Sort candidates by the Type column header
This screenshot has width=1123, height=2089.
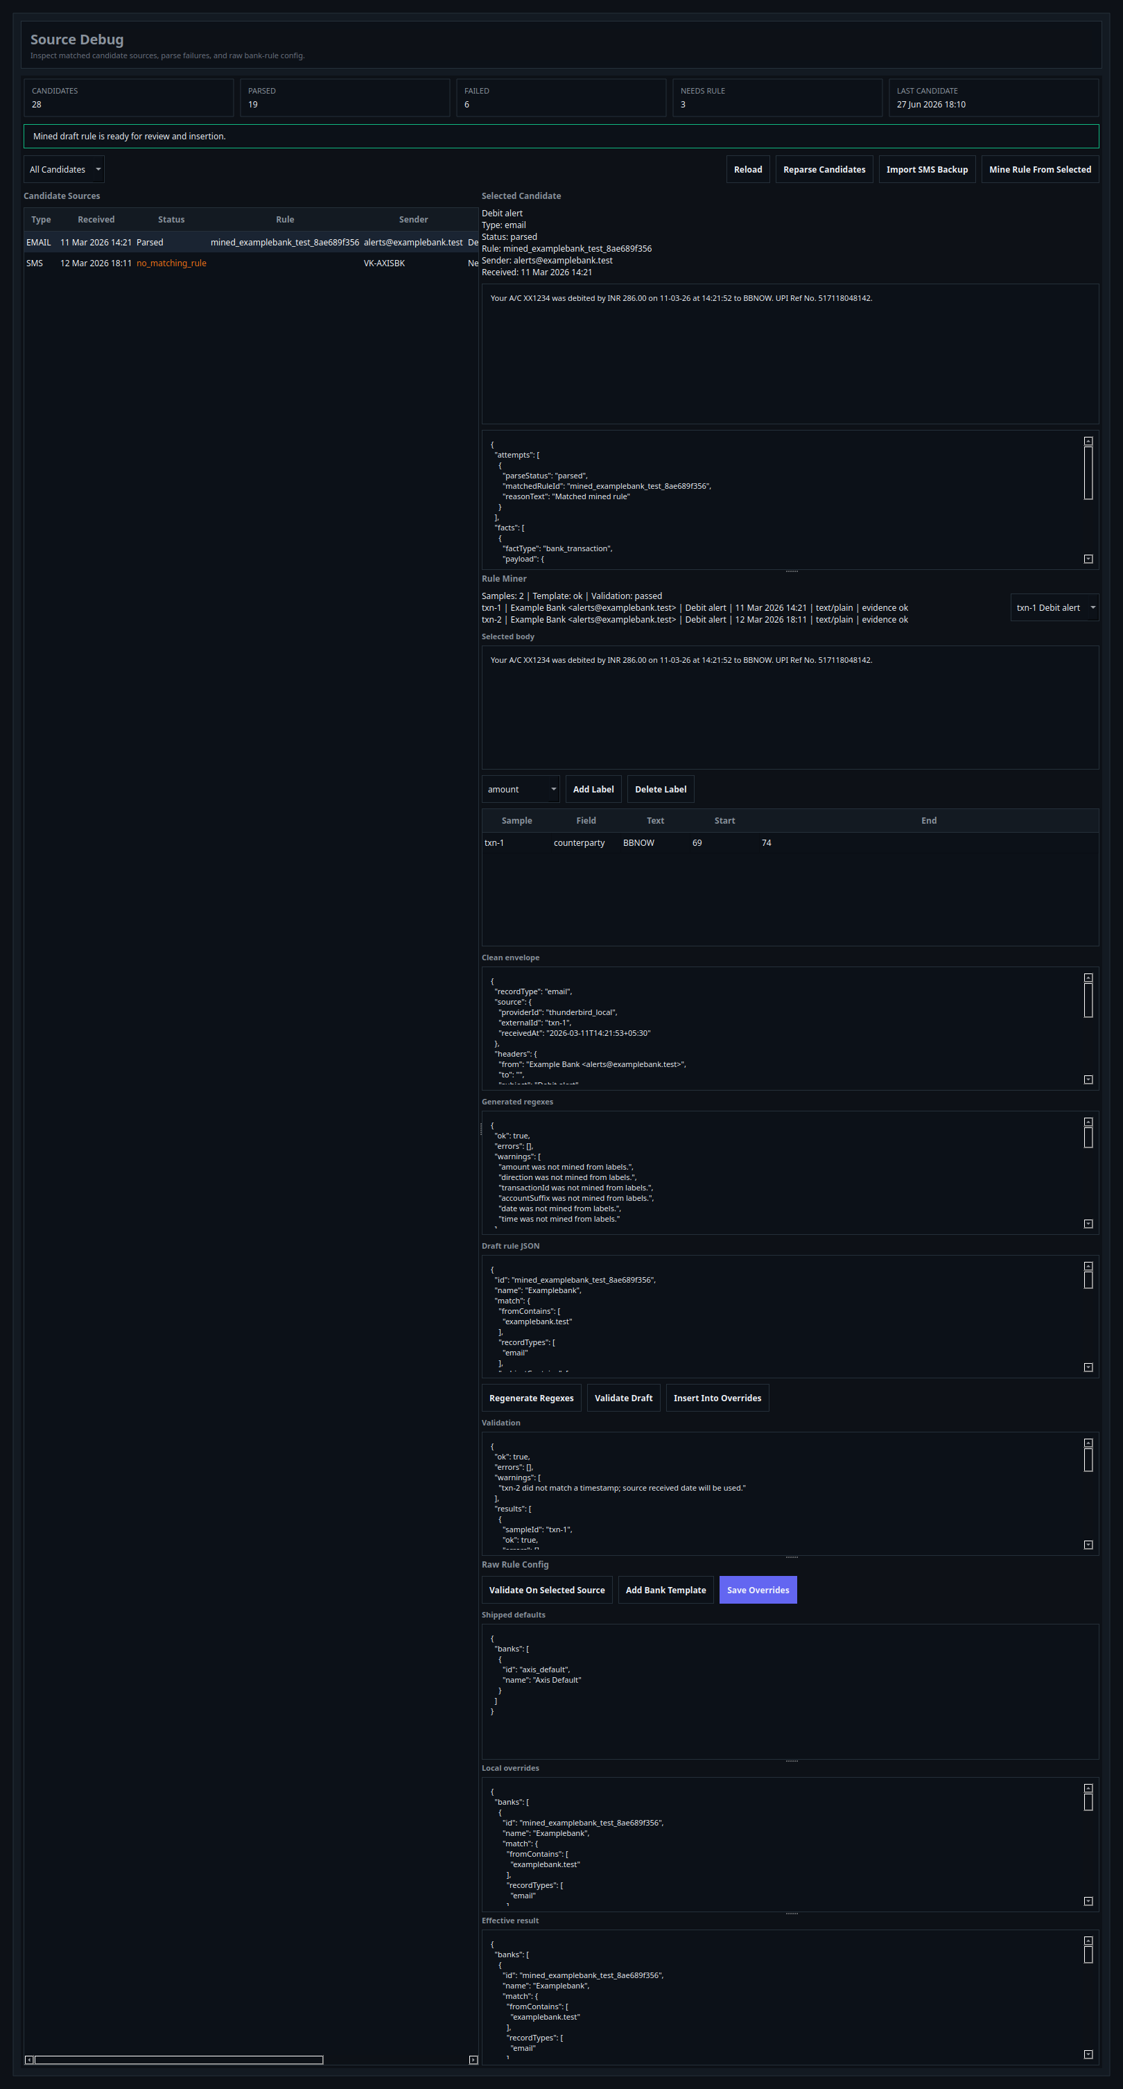click(40, 220)
